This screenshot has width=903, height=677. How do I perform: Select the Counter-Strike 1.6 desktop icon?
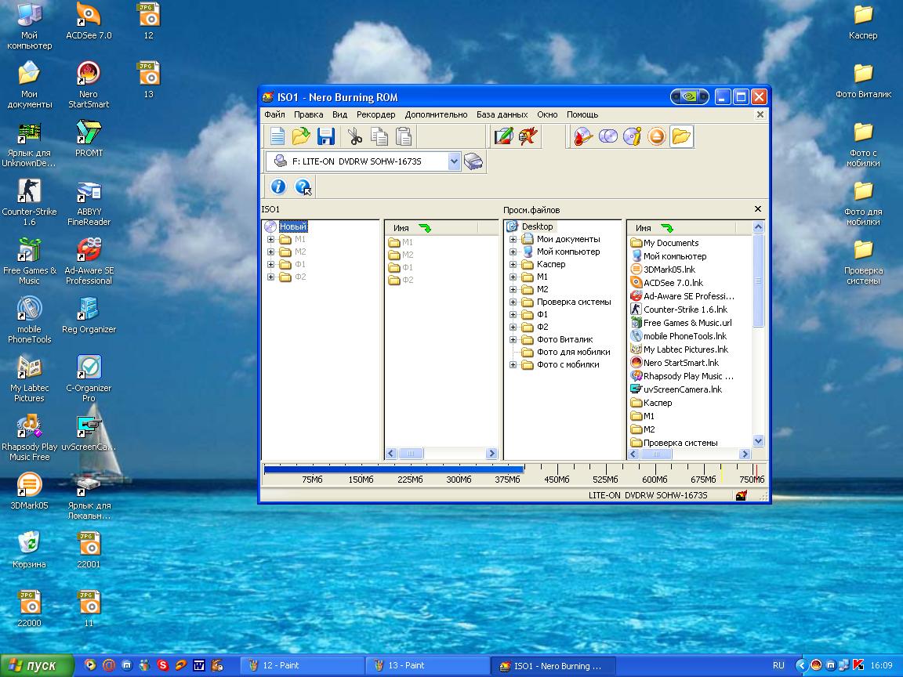coord(29,201)
